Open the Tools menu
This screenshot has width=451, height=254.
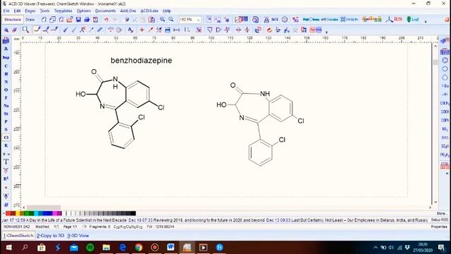tap(44, 11)
